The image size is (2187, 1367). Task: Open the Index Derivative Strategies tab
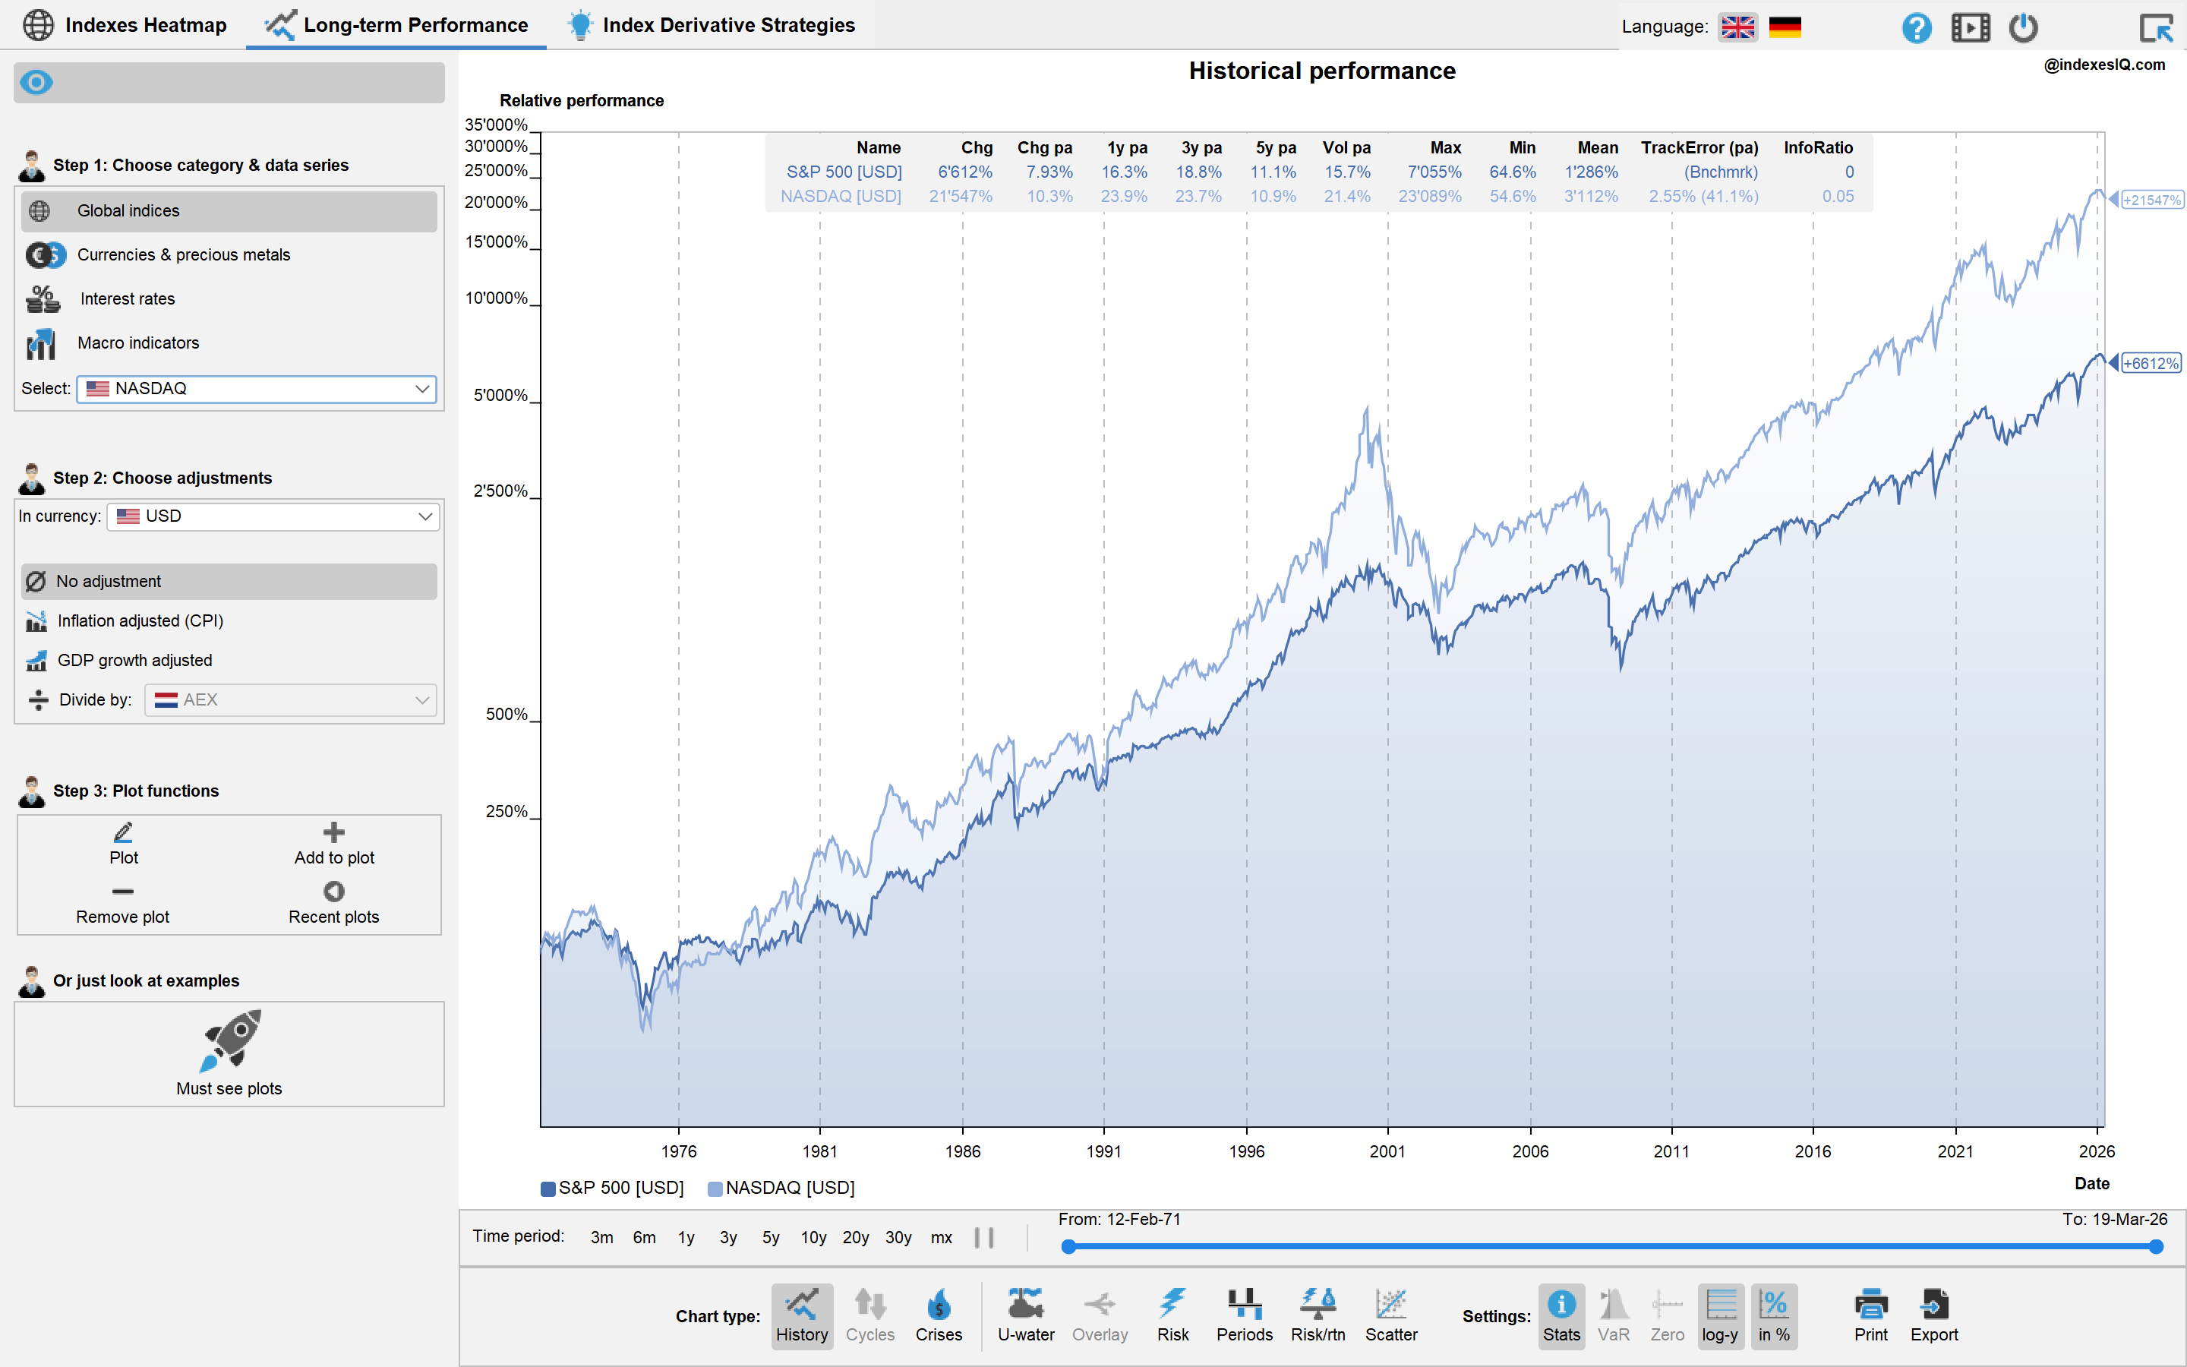710,25
